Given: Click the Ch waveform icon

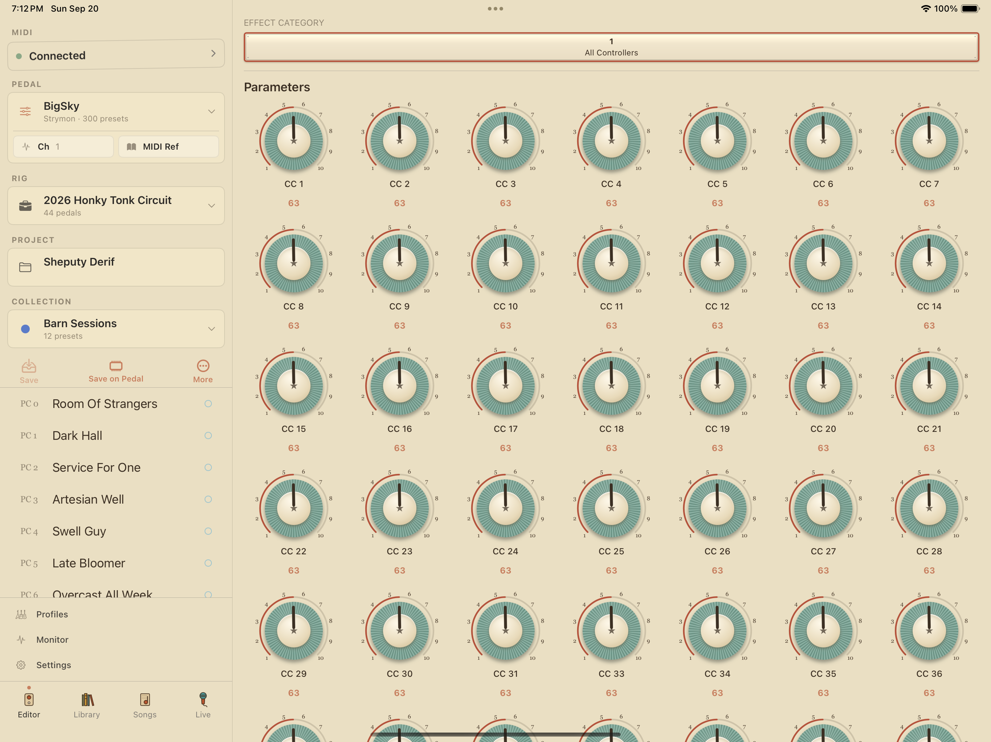Looking at the screenshot, I should point(26,147).
